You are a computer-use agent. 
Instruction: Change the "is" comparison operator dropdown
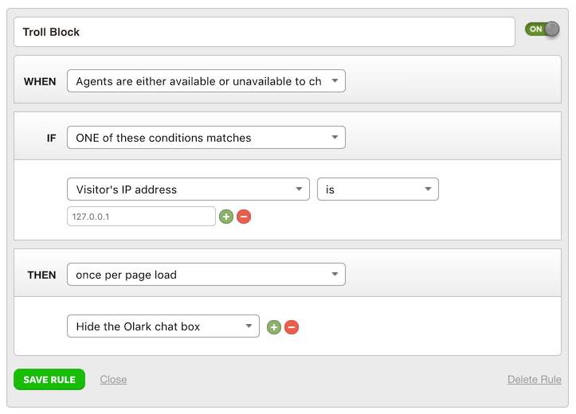(x=378, y=189)
